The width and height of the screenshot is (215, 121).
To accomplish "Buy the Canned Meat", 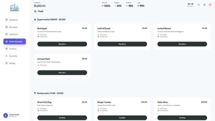I will [x=62, y=73].
